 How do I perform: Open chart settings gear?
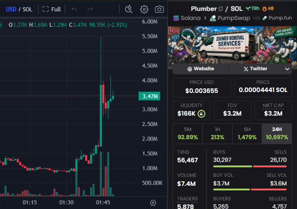point(144,9)
